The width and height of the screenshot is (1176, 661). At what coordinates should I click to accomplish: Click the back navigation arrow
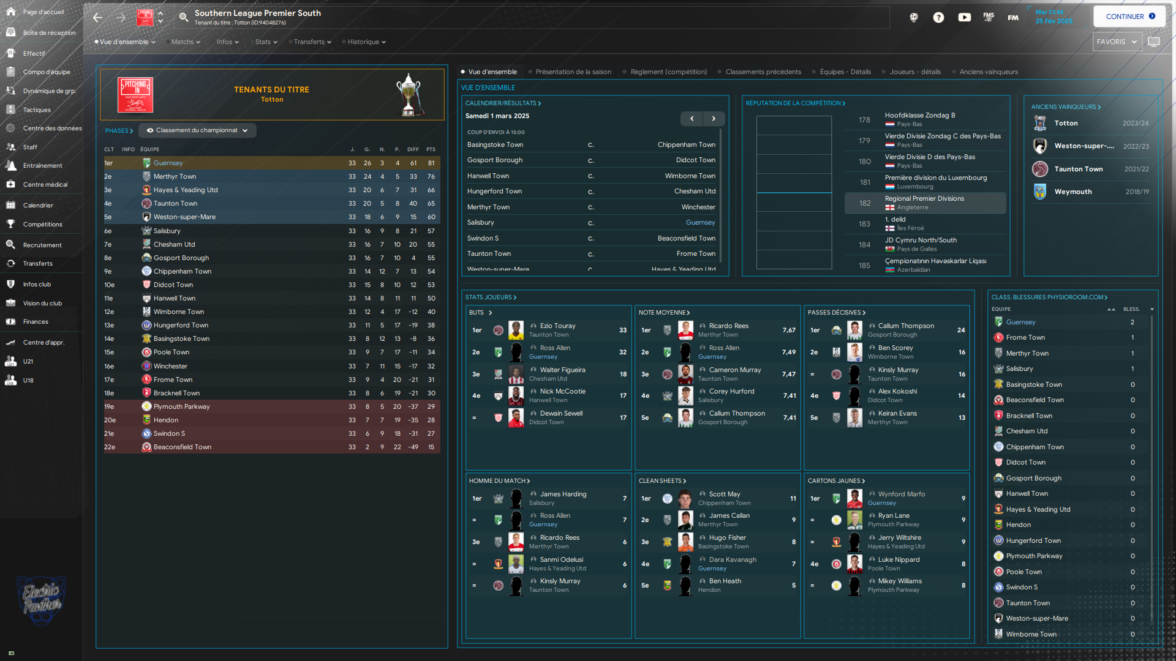[98, 17]
